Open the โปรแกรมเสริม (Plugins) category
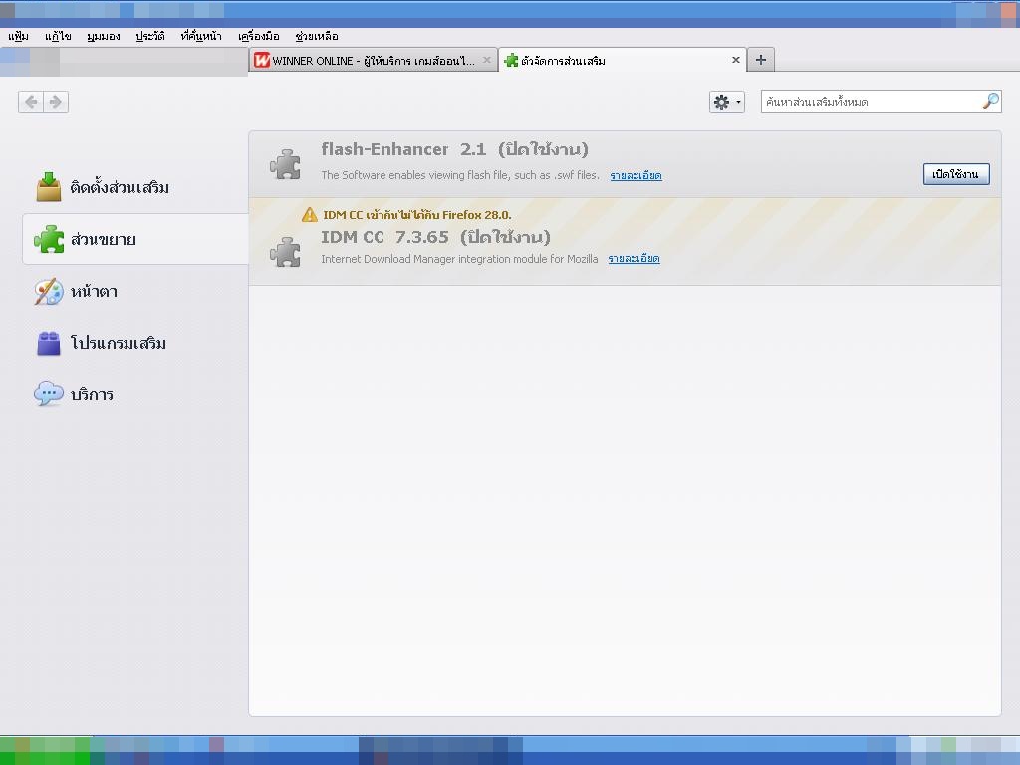This screenshot has width=1020, height=765. [135, 343]
